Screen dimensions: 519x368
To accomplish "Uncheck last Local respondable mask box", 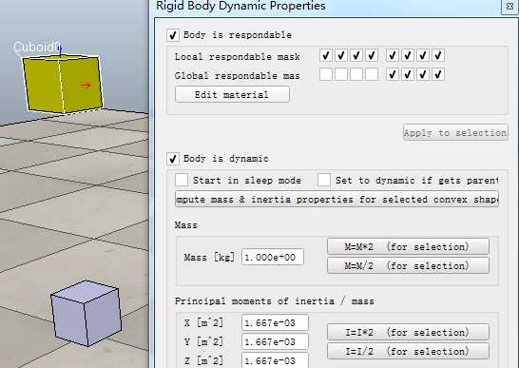I will (438, 55).
